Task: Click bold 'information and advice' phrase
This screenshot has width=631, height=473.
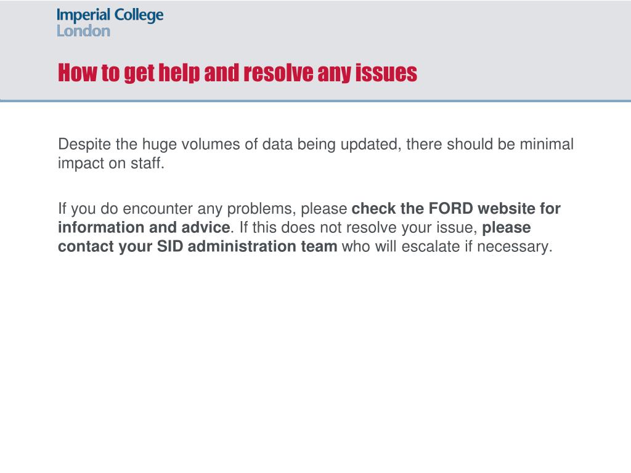Action: coord(144,227)
